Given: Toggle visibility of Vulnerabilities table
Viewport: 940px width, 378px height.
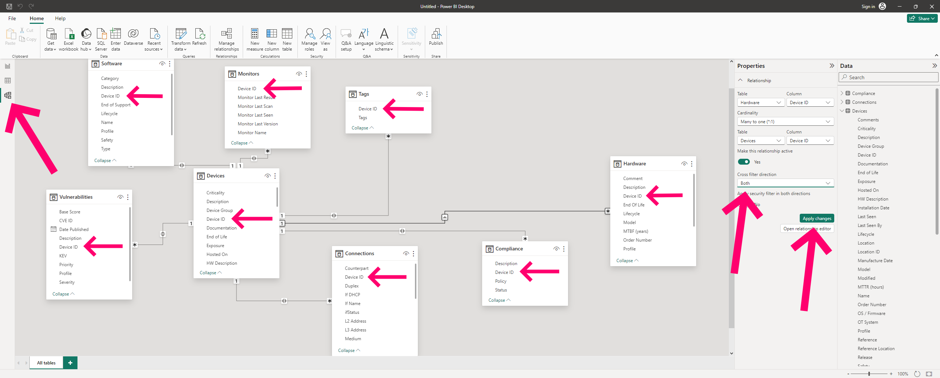Looking at the screenshot, I should coord(120,197).
